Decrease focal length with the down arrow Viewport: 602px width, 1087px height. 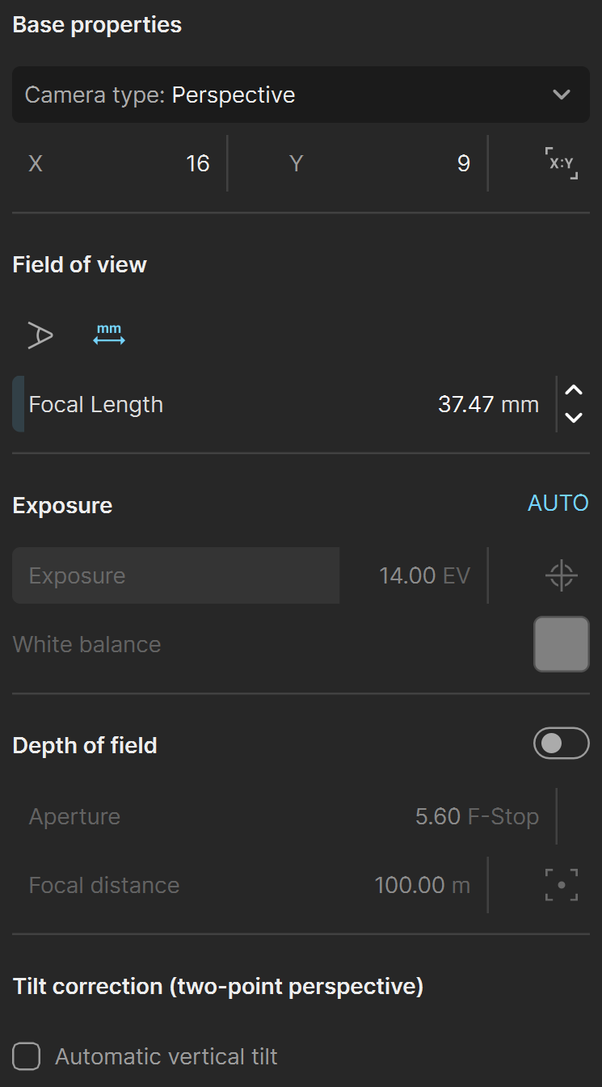pyautogui.click(x=574, y=418)
